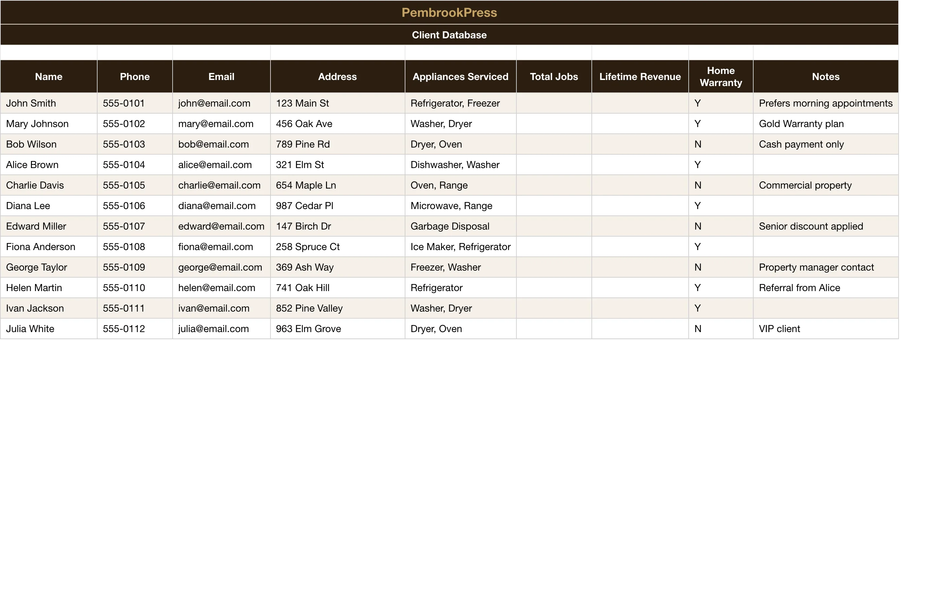Select the mary@email.com cell

(221, 124)
